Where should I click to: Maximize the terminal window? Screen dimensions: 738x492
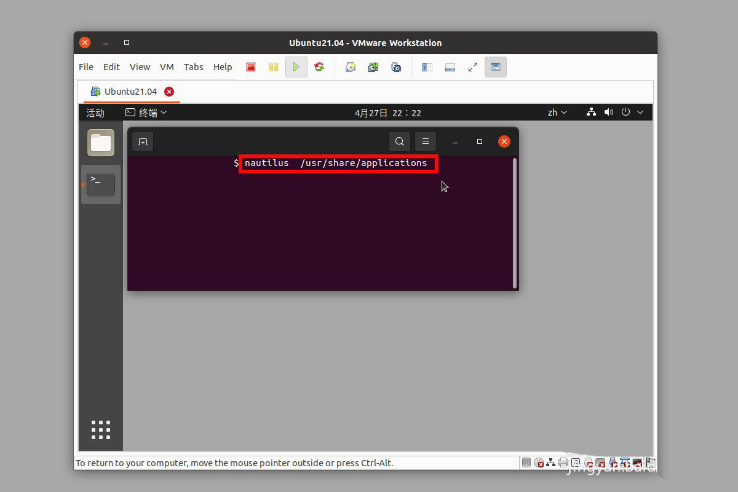tap(480, 141)
